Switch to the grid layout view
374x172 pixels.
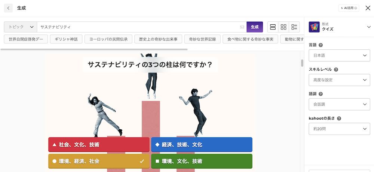click(x=283, y=27)
